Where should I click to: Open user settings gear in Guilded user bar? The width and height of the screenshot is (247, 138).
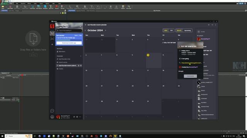[77, 117]
